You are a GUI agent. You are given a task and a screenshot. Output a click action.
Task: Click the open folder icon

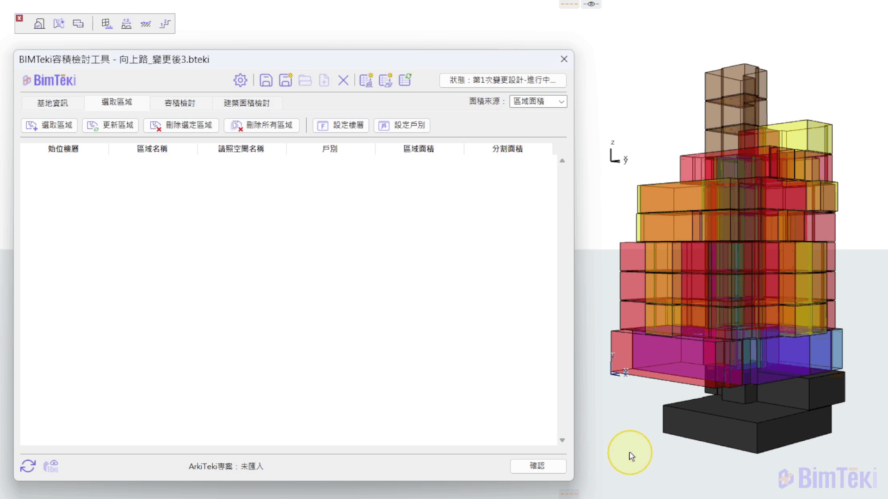pyautogui.click(x=305, y=80)
